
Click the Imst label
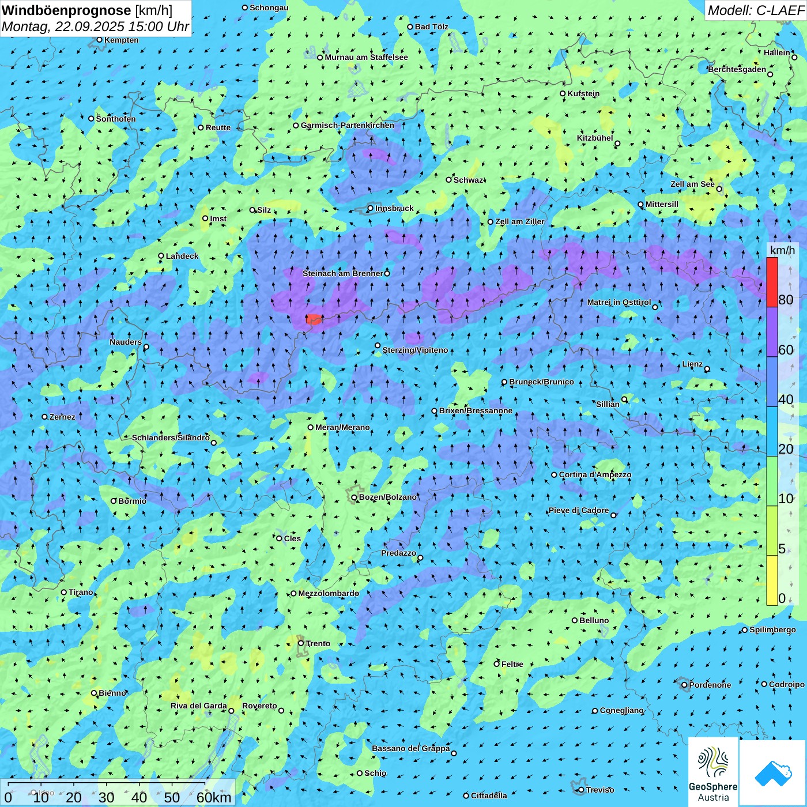[x=218, y=219]
